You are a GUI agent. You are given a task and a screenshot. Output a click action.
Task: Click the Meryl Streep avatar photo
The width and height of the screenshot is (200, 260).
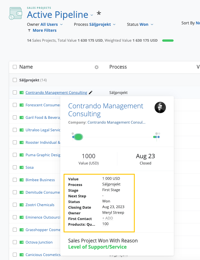pos(160,107)
